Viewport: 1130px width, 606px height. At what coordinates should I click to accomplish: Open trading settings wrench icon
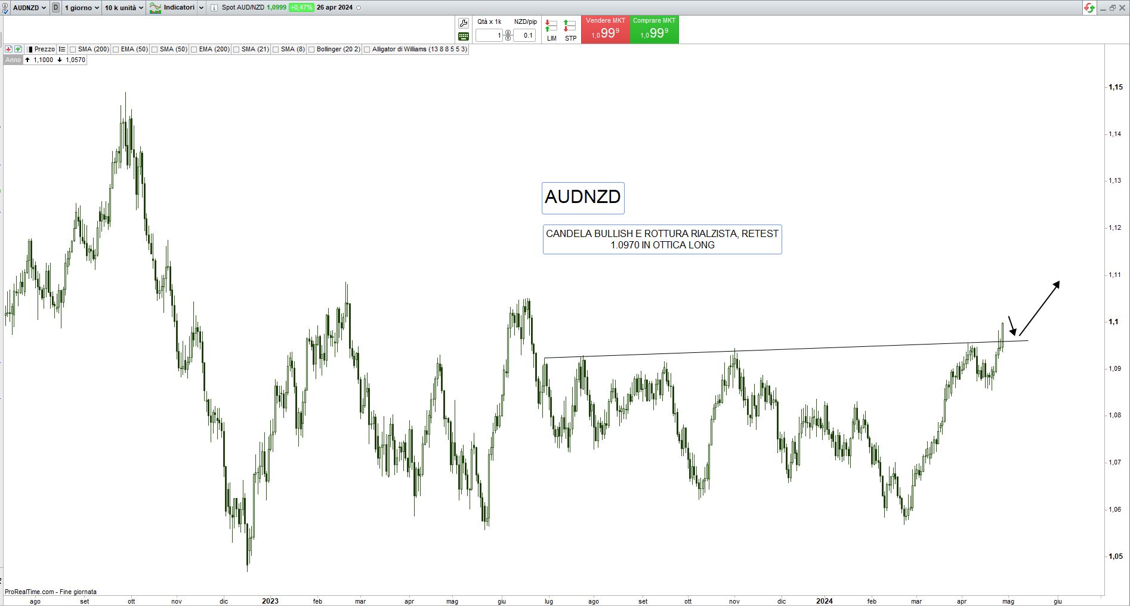tap(464, 23)
